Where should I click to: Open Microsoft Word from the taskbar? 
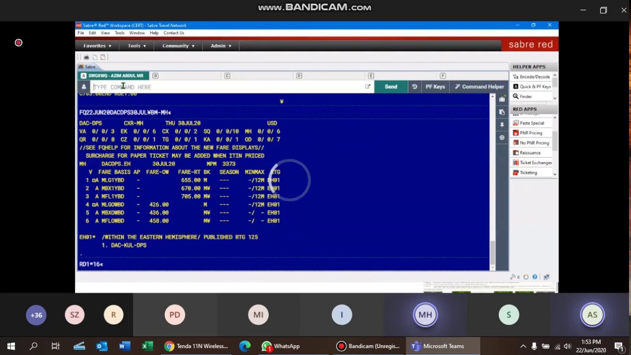[x=124, y=346]
